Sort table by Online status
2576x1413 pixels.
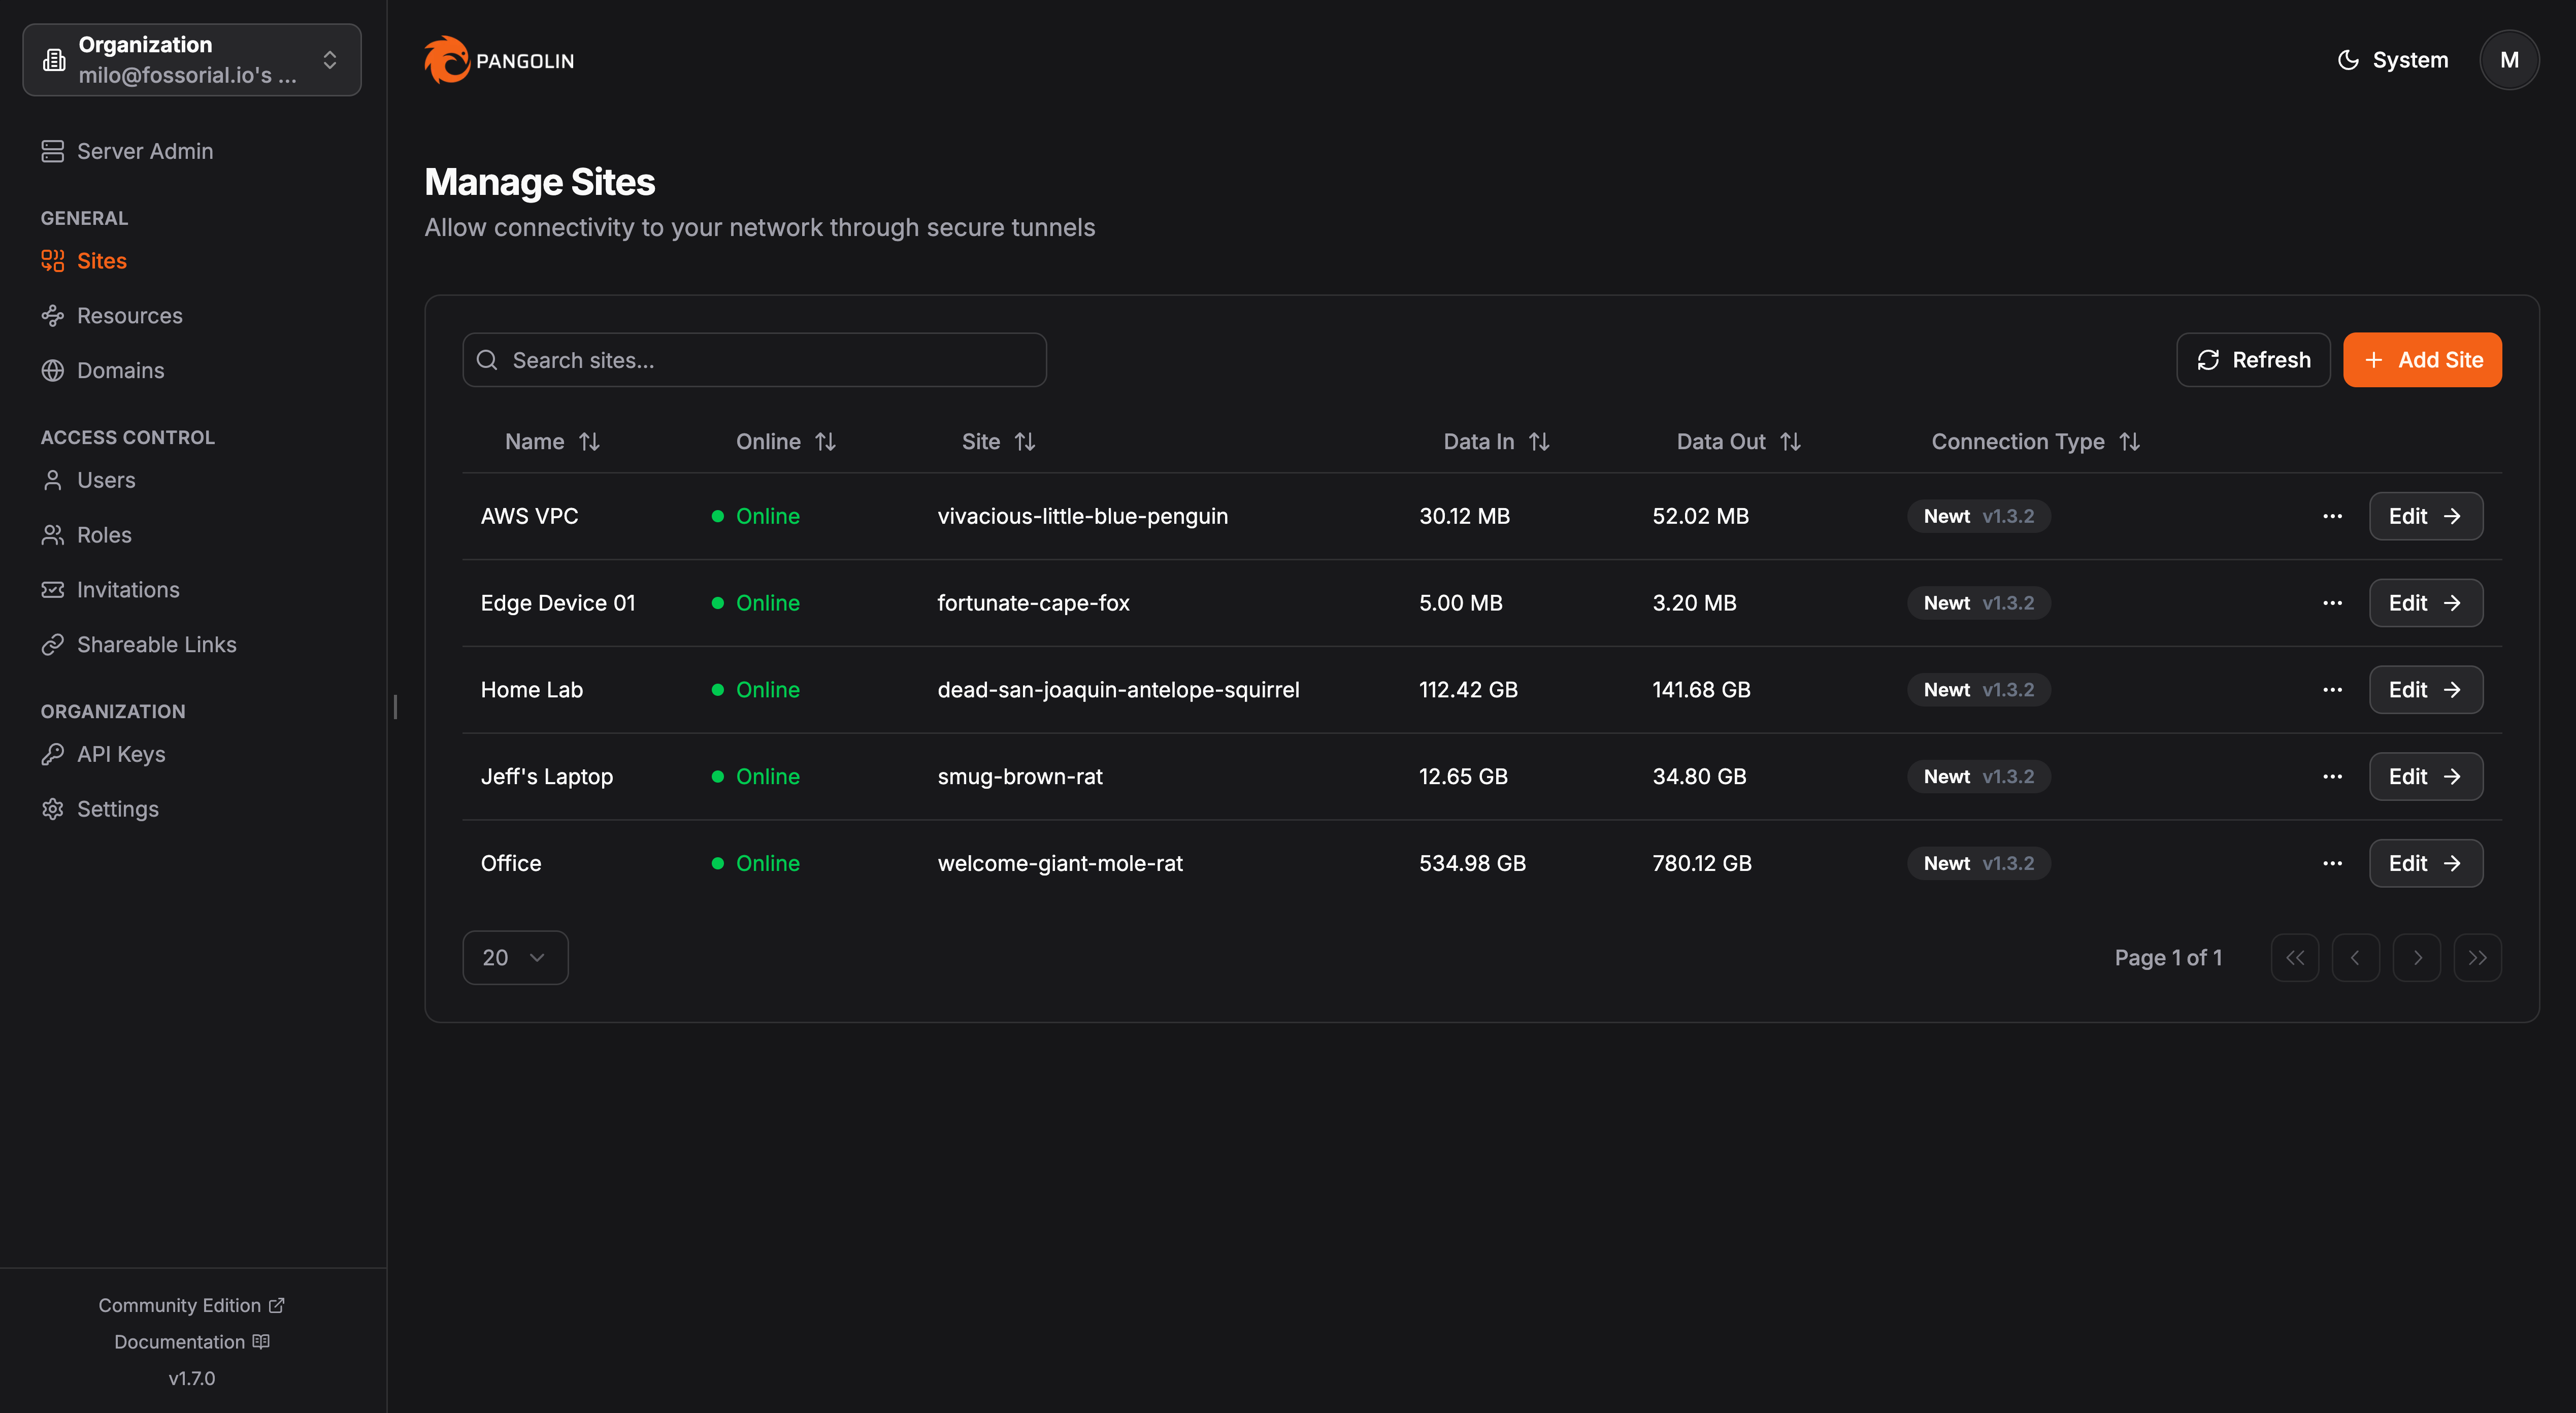[825, 441]
